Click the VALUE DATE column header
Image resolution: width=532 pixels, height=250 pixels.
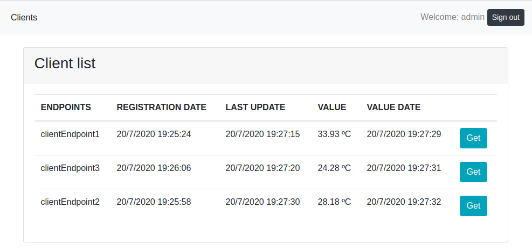point(393,107)
